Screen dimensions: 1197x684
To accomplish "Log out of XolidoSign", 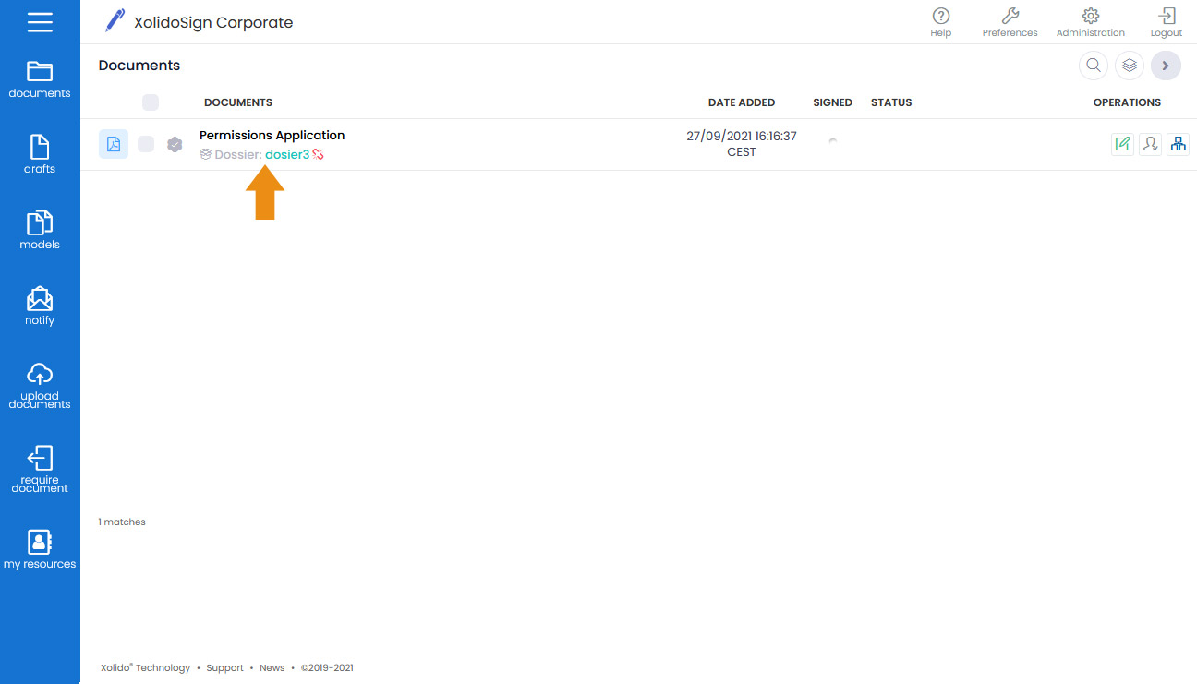I will click(1167, 22).
